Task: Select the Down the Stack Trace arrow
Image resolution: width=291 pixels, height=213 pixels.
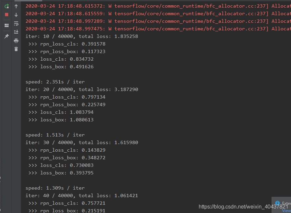Action: point(16,14)
